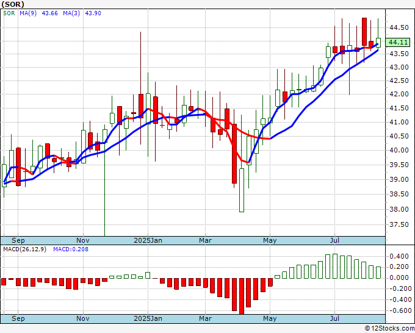Click the deepest red MACD histogram bar
The image size is (415, 333).
[x=242, y=296]
